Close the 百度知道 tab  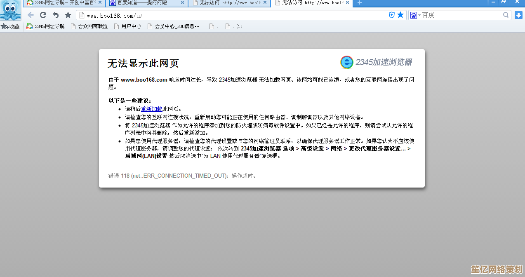182,2
